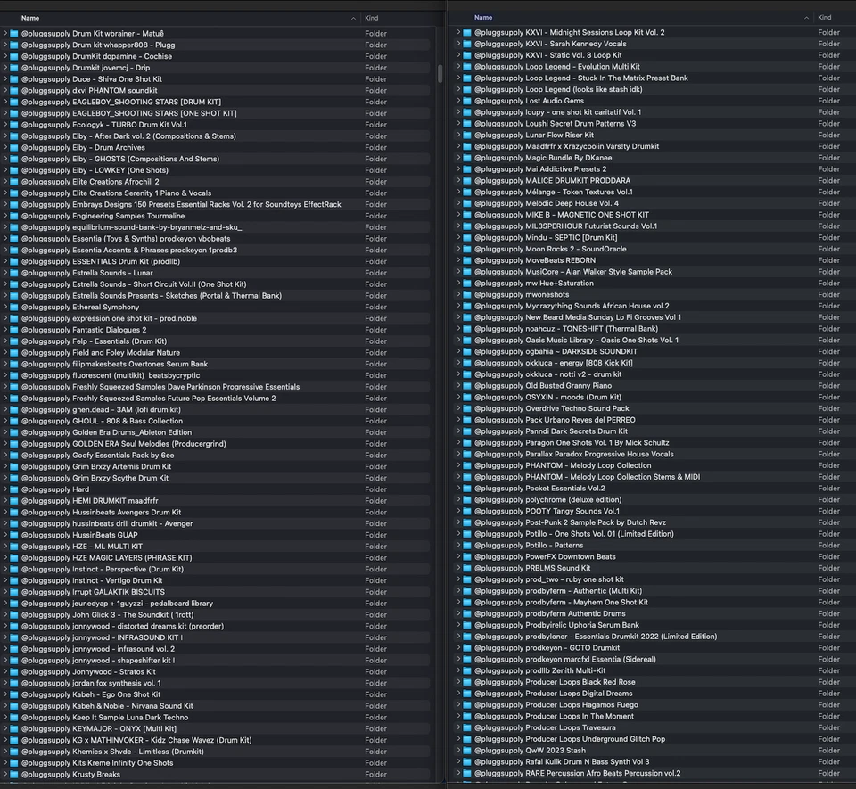This screenshot has width=856, height=789.
Task: Select Loushi Secret Drum Patterns V3 row
Action: coord(654,123)
